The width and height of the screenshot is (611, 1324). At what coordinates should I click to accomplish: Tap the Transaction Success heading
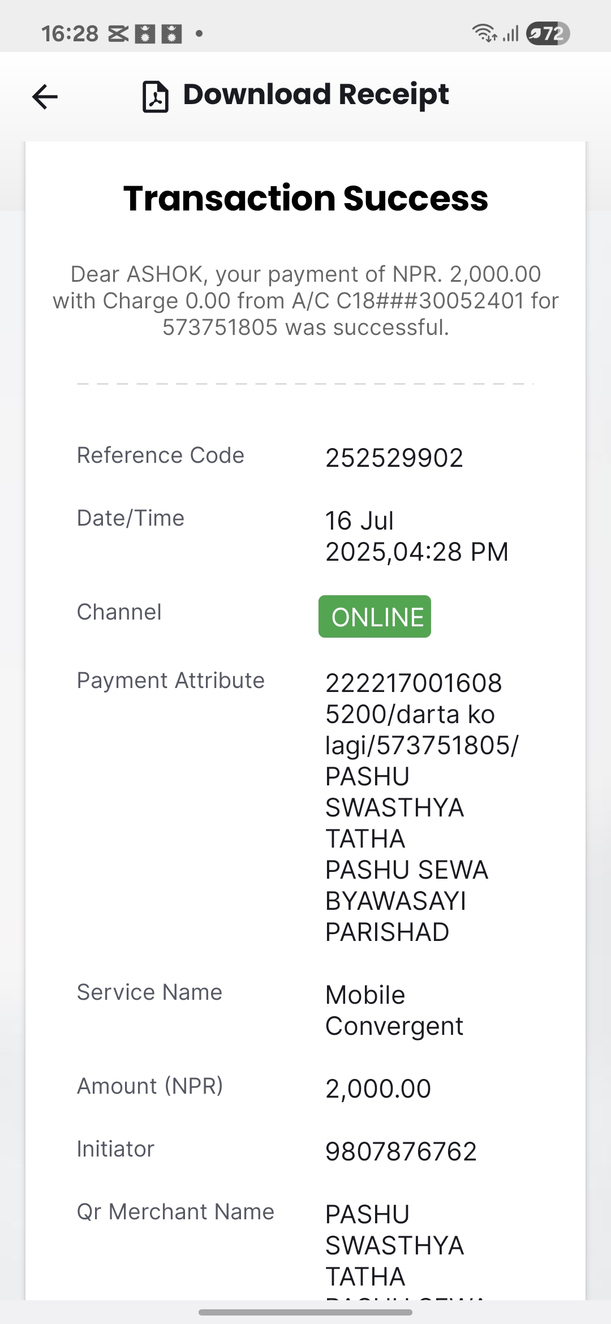(305, 199)
